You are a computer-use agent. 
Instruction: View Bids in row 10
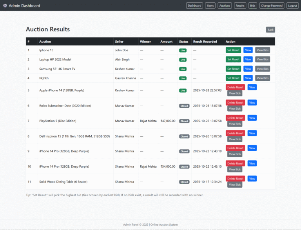coord(235,169)
